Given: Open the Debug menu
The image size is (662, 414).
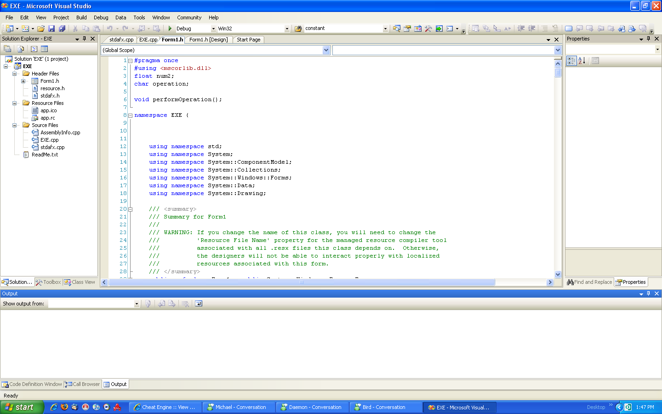Looking at the screenshot, I should coord(100,17).
